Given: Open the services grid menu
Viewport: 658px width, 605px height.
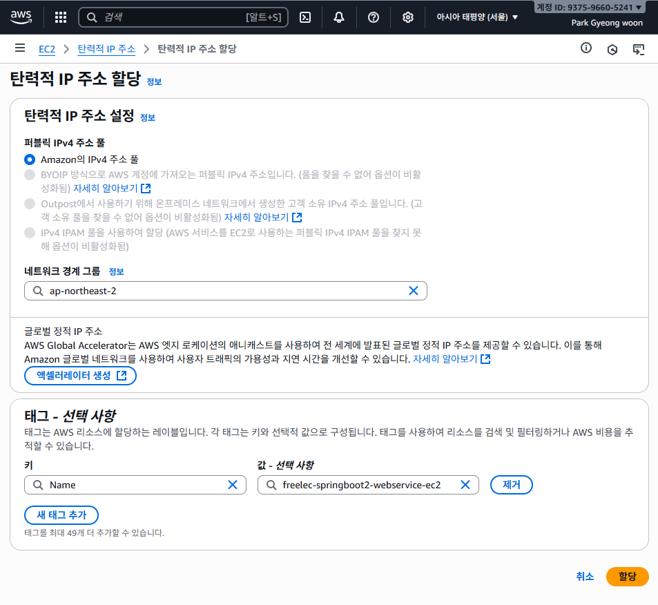Looking at the screenshot, I should point(61,17).
